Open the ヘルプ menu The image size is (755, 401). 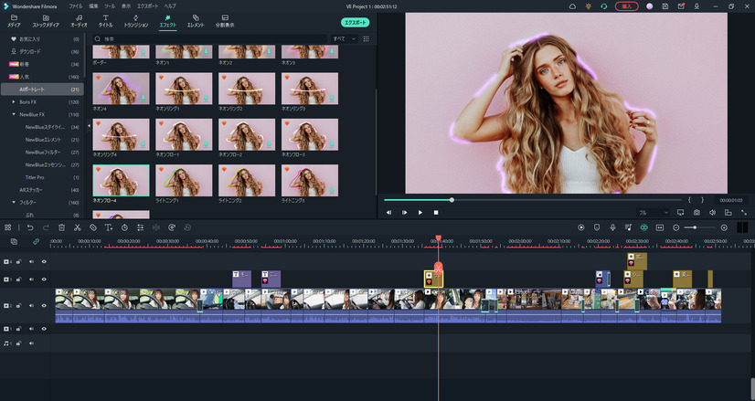coord(170,6)
